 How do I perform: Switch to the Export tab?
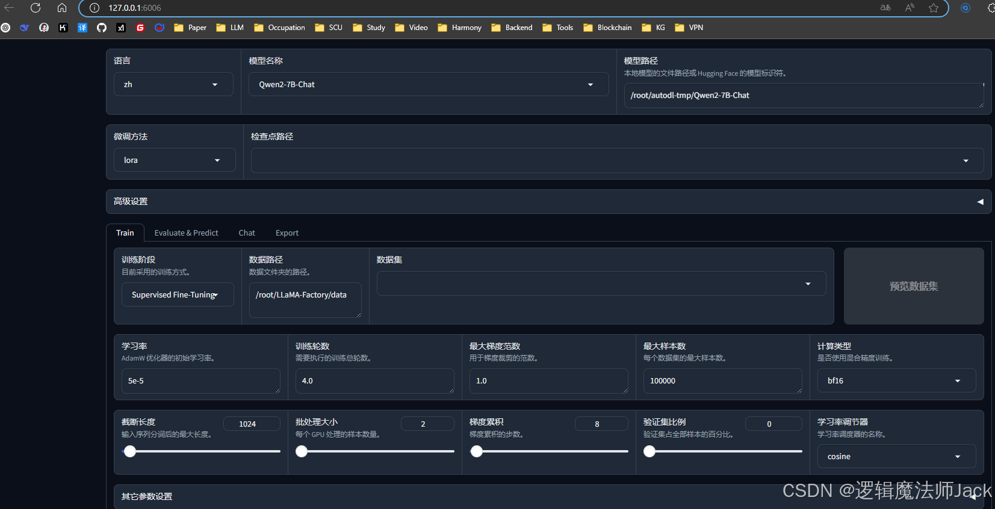tap(287, 233)
